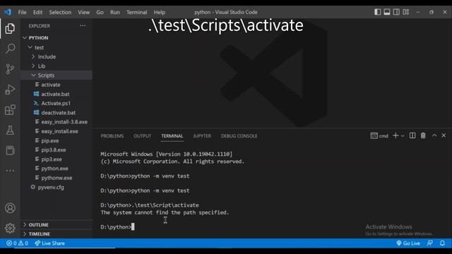Viewport: 452px width, 254px height.
Task: Open the Testing flask icon
Action: point(10,130)
